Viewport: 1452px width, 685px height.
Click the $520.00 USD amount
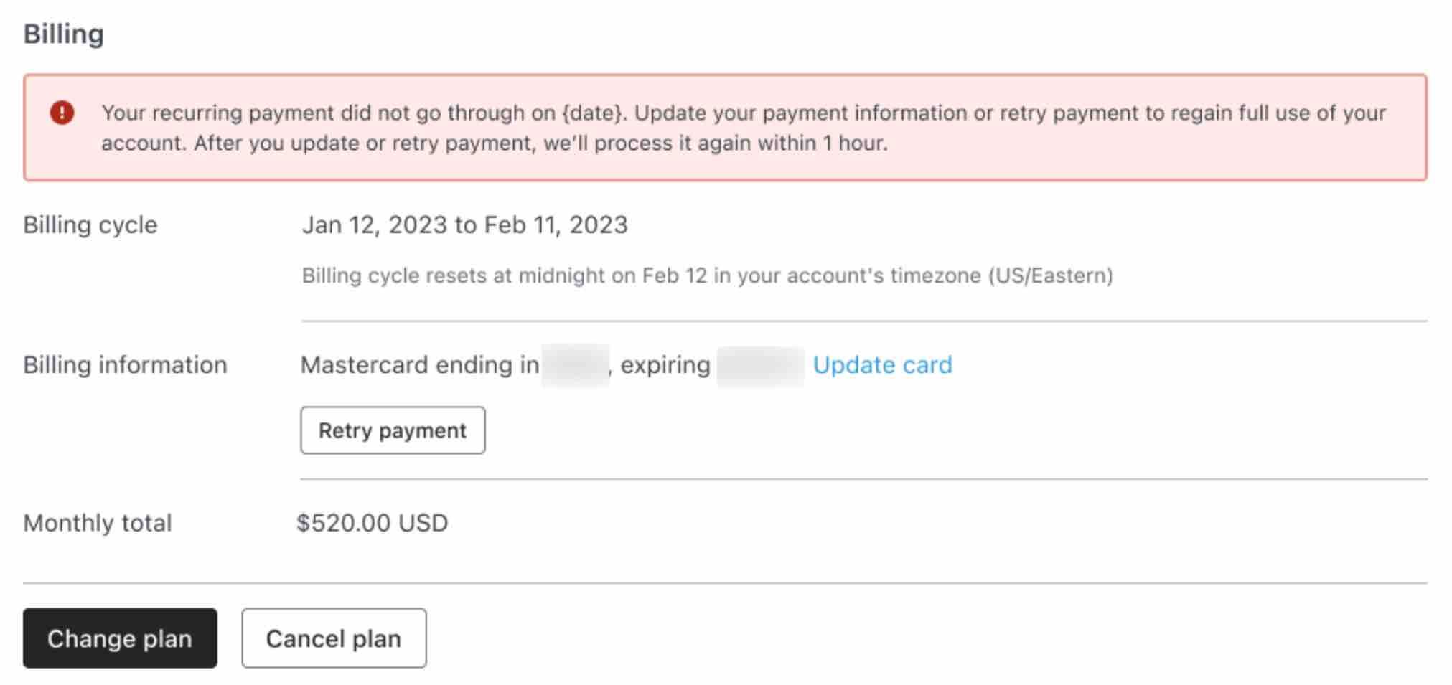point(374,523)
